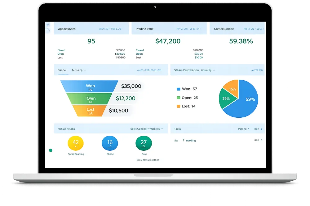Click the orange Lost funnel segment
310x206 pixels.
[x=90, y=111]
